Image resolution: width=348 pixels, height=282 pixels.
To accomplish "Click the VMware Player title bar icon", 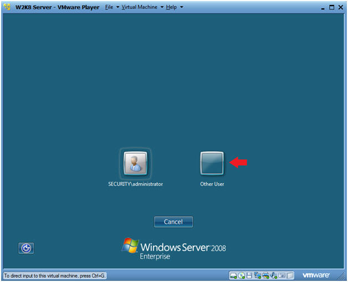I will coord(7,7).
